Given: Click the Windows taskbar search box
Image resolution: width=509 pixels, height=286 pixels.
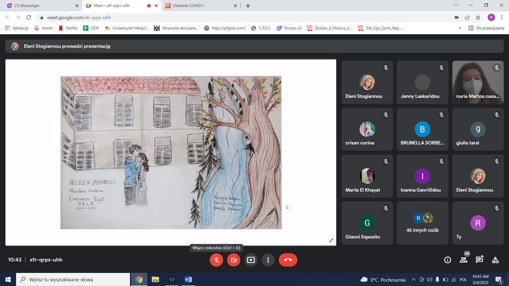Looking at the screenshot, I should click(73, 280).
